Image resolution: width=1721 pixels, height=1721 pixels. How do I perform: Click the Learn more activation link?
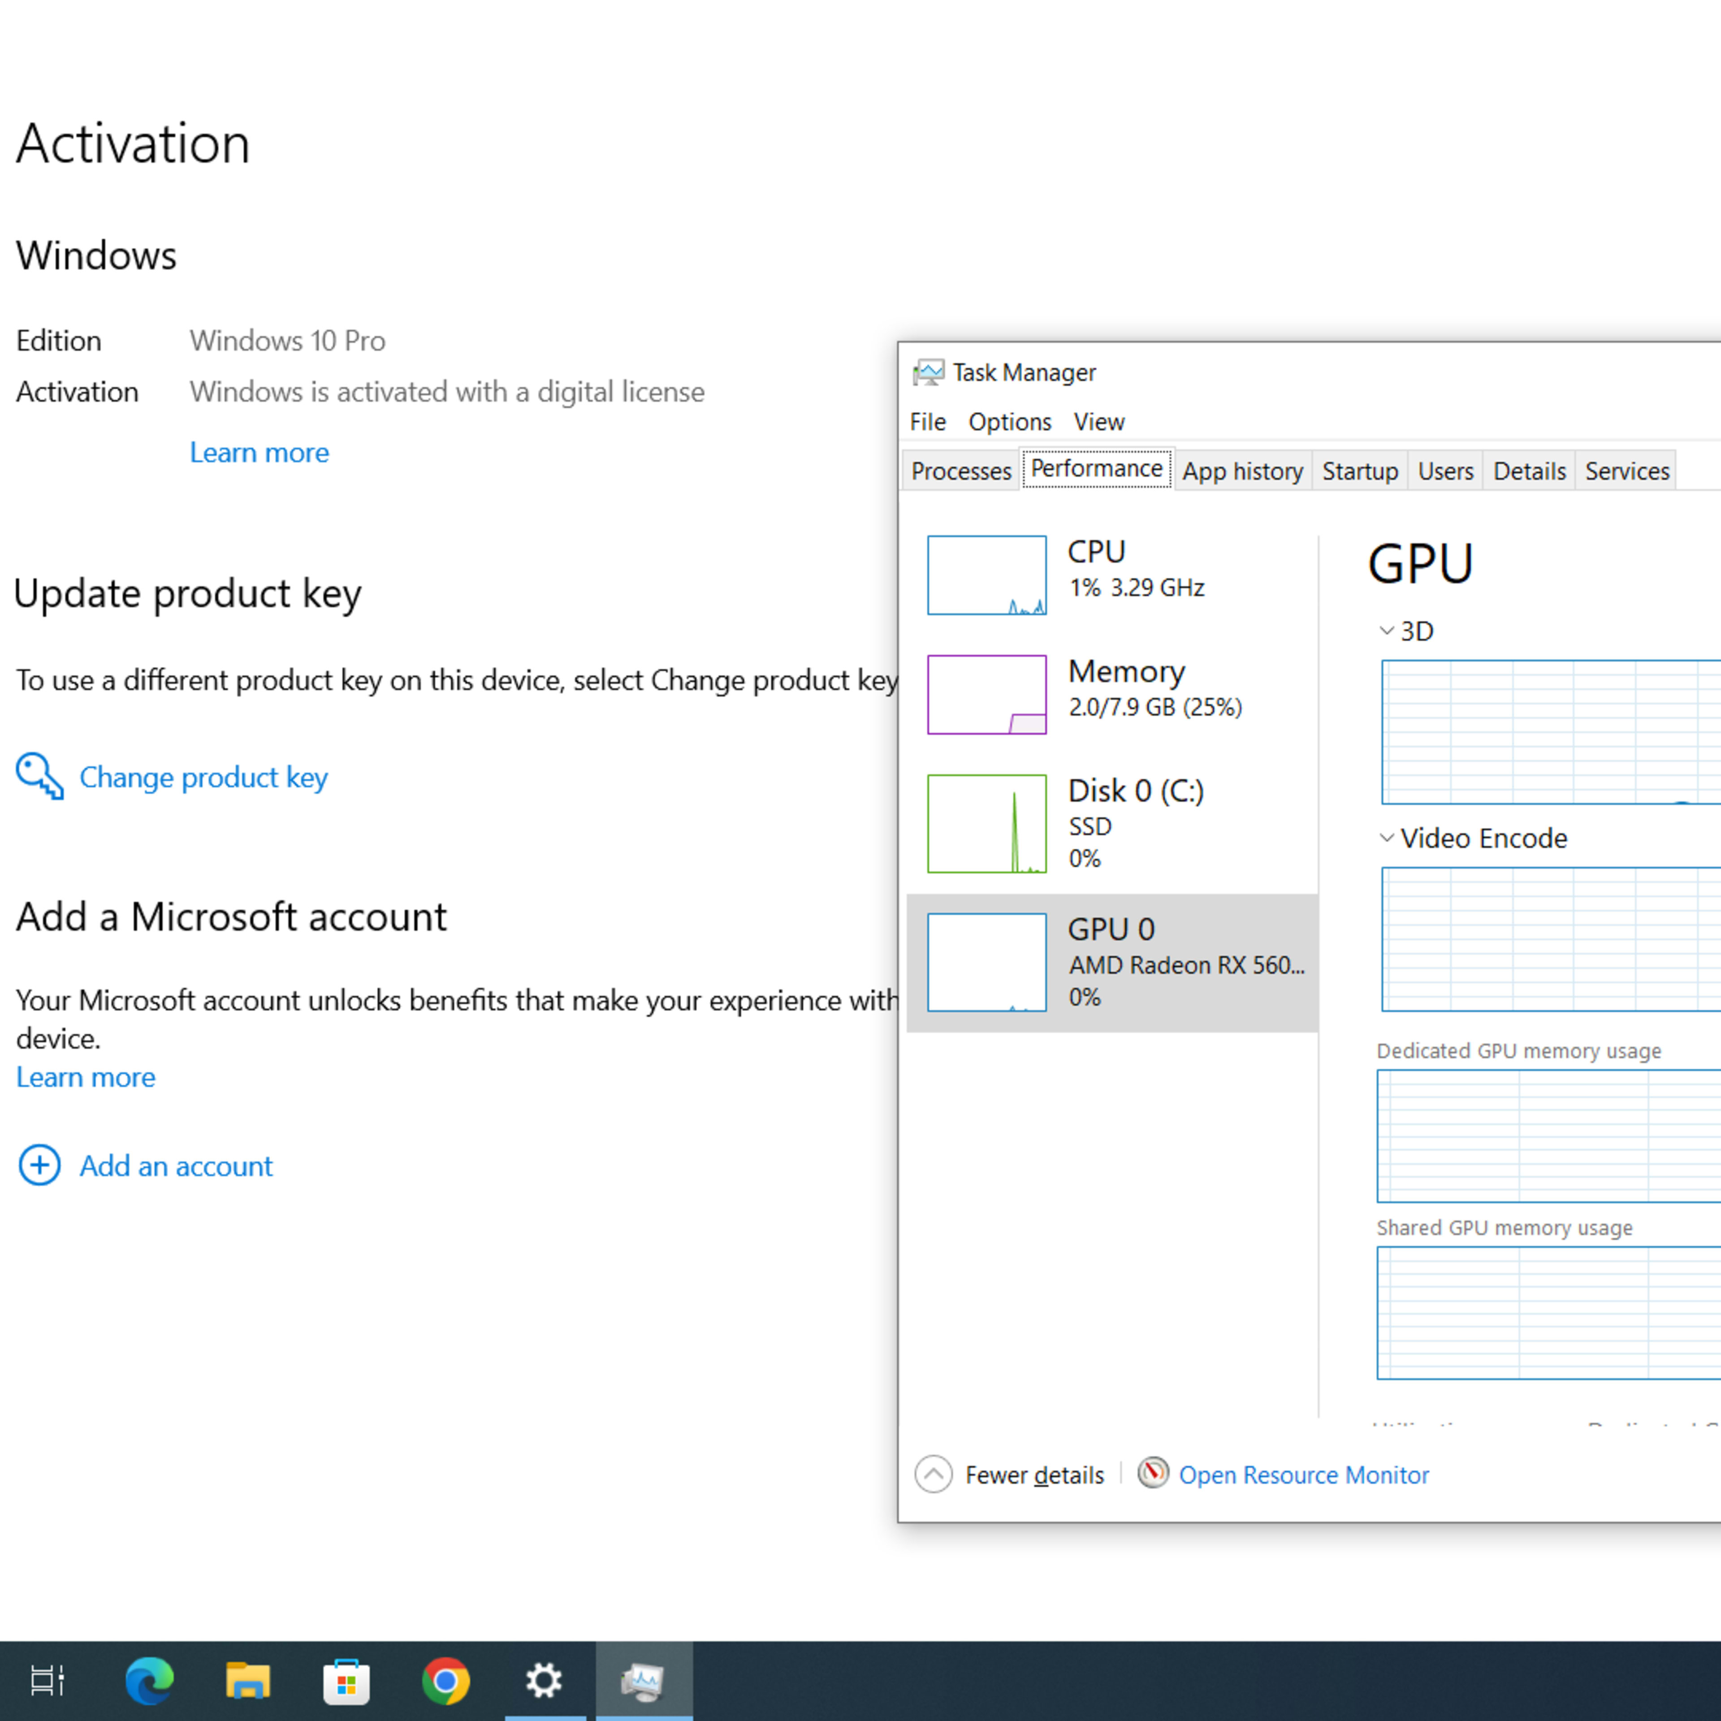point(257,452)
